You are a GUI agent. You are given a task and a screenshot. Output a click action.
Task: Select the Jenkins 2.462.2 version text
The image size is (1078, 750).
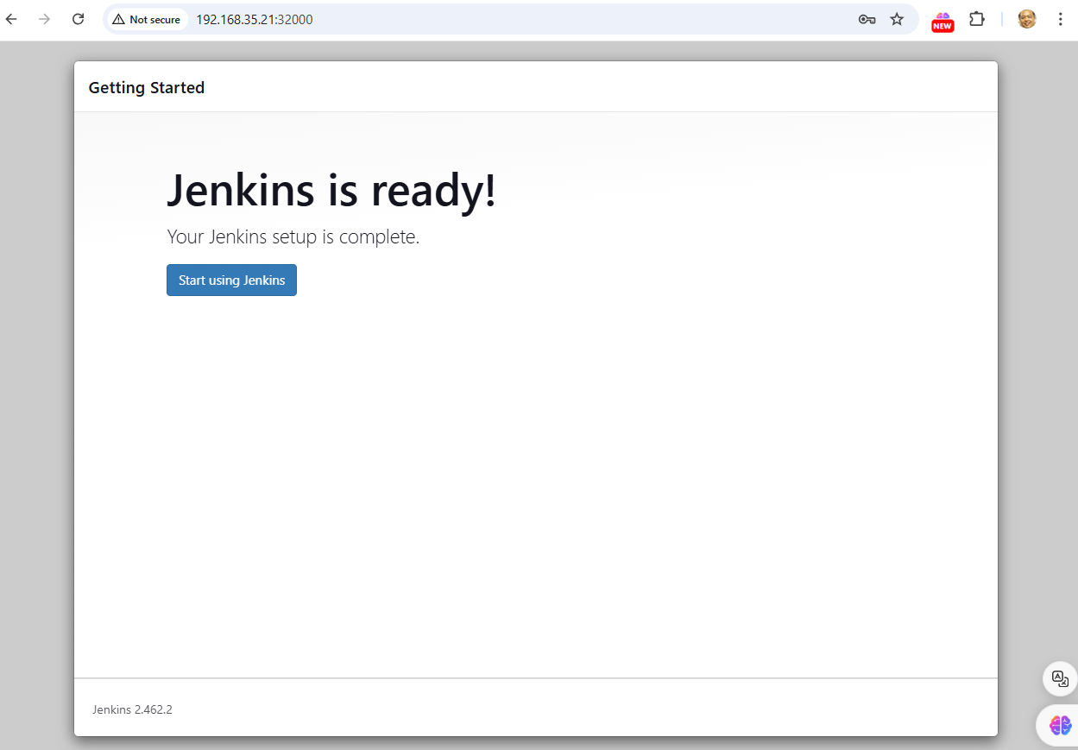coord(132,709)
